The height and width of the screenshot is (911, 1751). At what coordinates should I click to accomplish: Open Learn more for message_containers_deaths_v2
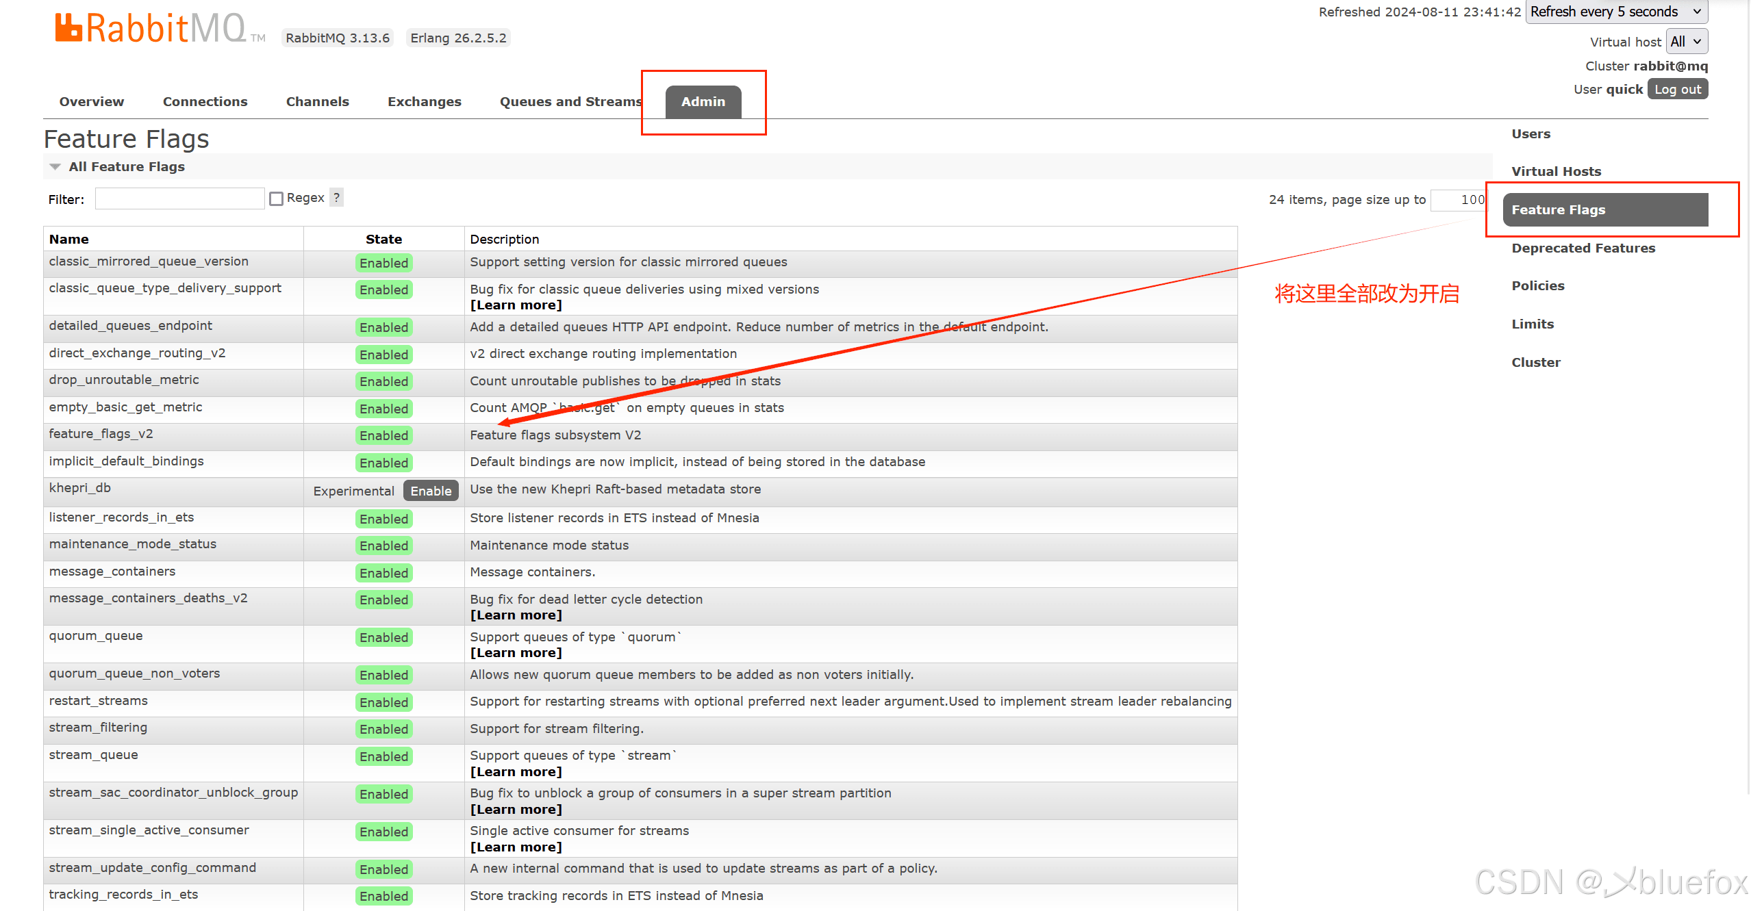pyautogui.click(x=516, y=615)
